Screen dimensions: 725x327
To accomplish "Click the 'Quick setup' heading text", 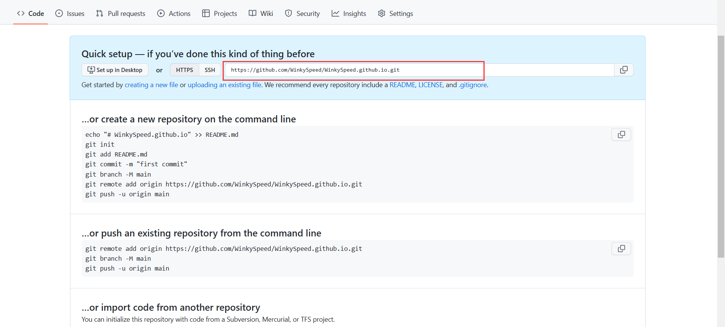I will 198,54.
